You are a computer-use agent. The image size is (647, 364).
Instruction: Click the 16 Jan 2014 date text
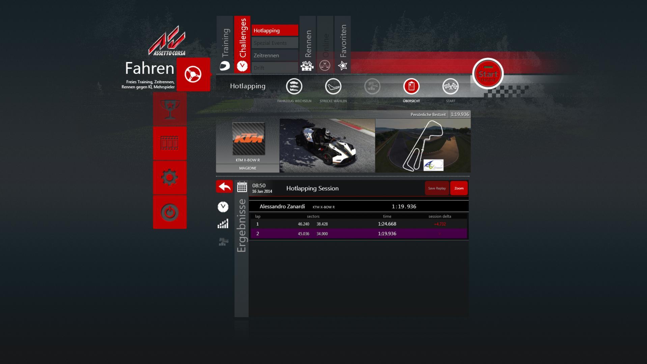pos(262,191)
